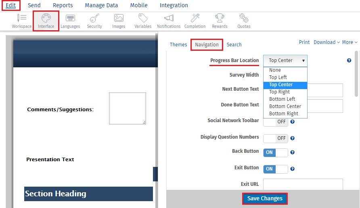Switch to the Search tab

(x=234, y=45)
